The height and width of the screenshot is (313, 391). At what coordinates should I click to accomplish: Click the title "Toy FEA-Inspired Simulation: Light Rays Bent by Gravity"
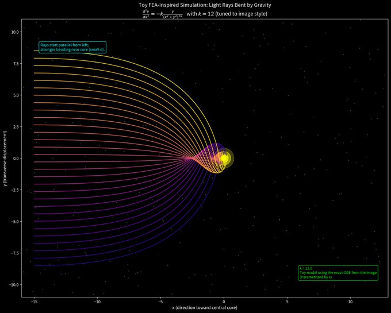pyautogui.click(x=205, y=5)
